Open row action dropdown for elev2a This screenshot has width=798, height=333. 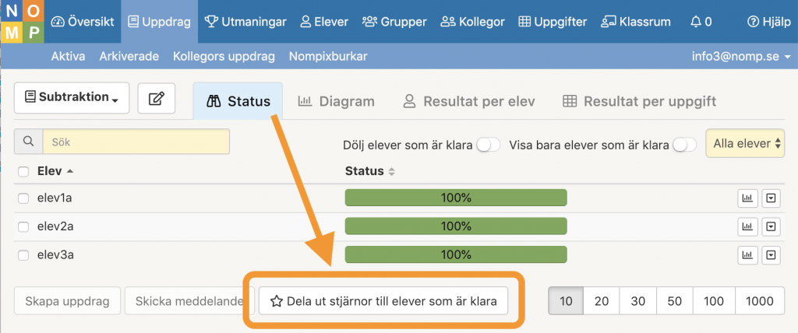[x=771, y=226]
